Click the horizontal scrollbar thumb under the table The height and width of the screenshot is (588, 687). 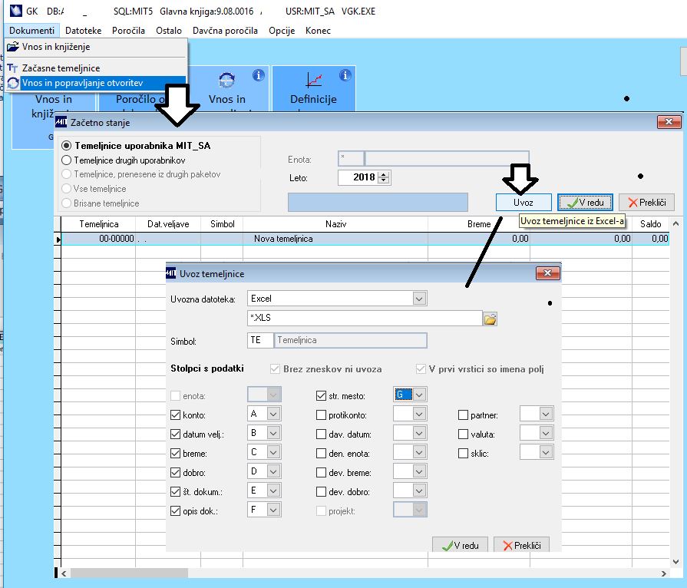129,573
